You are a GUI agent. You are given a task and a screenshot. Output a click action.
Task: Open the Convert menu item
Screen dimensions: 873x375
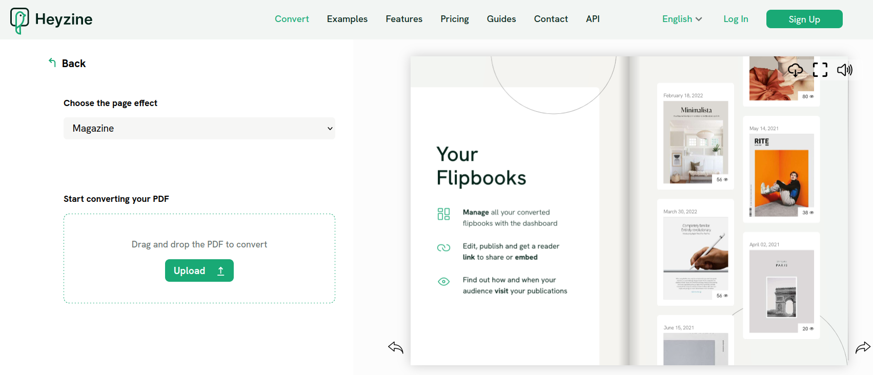292,19
